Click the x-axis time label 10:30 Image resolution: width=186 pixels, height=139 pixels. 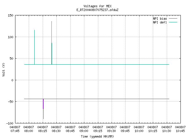click(167, 131)
